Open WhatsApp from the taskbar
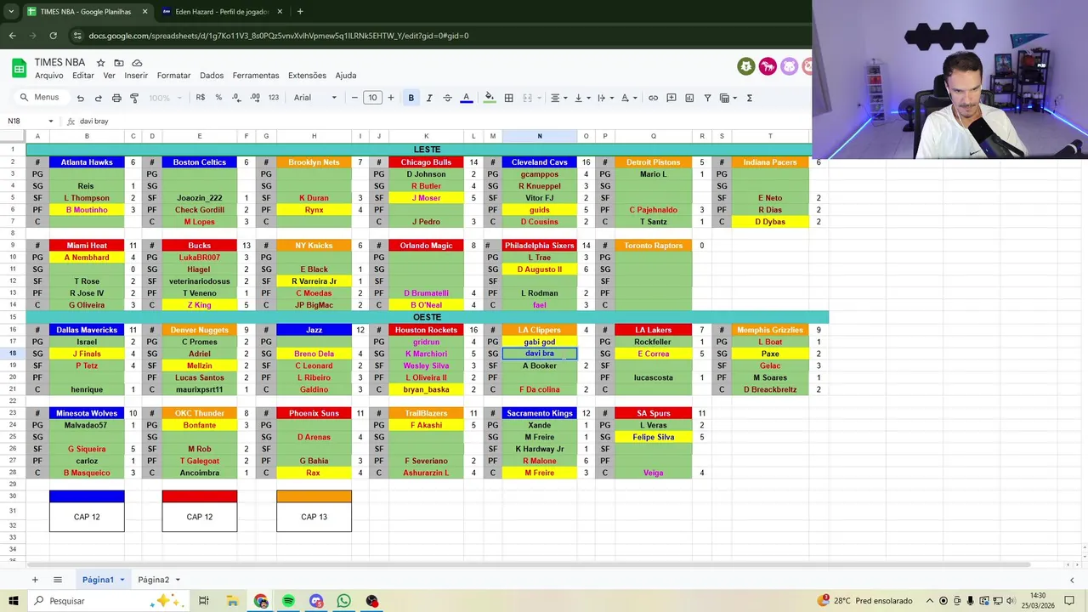The width and height of the screenshot is (1088, 612). click(x=343, y=601)
